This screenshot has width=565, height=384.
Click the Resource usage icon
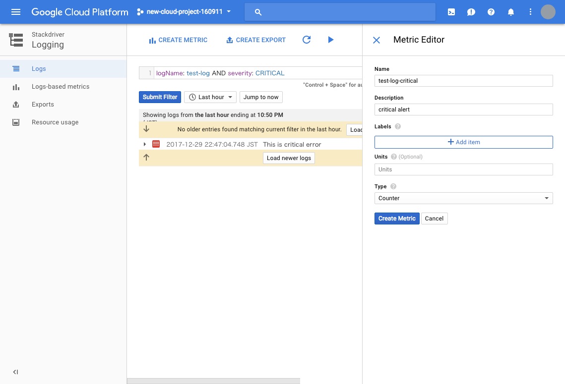[16, 122]
